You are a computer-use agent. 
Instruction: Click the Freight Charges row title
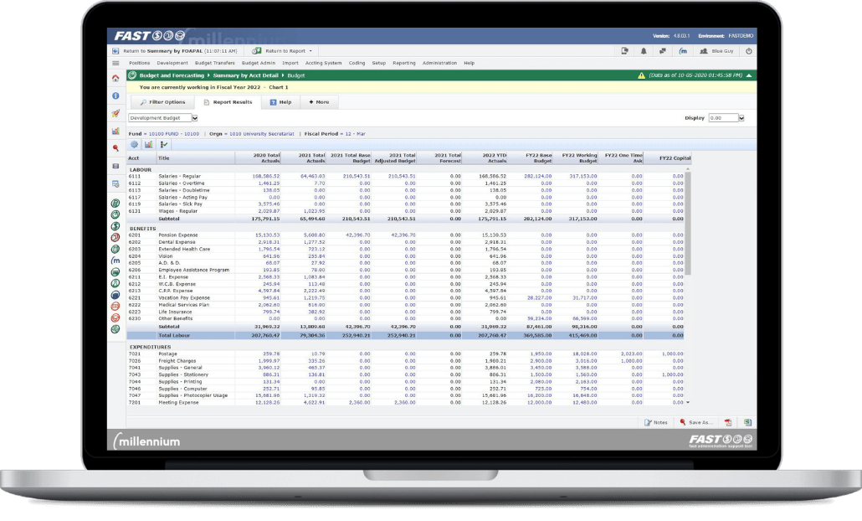tap(177, 361)
